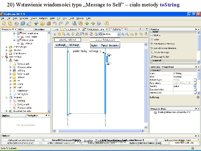Select the void datatype tree item

click(x=19, y=87)
